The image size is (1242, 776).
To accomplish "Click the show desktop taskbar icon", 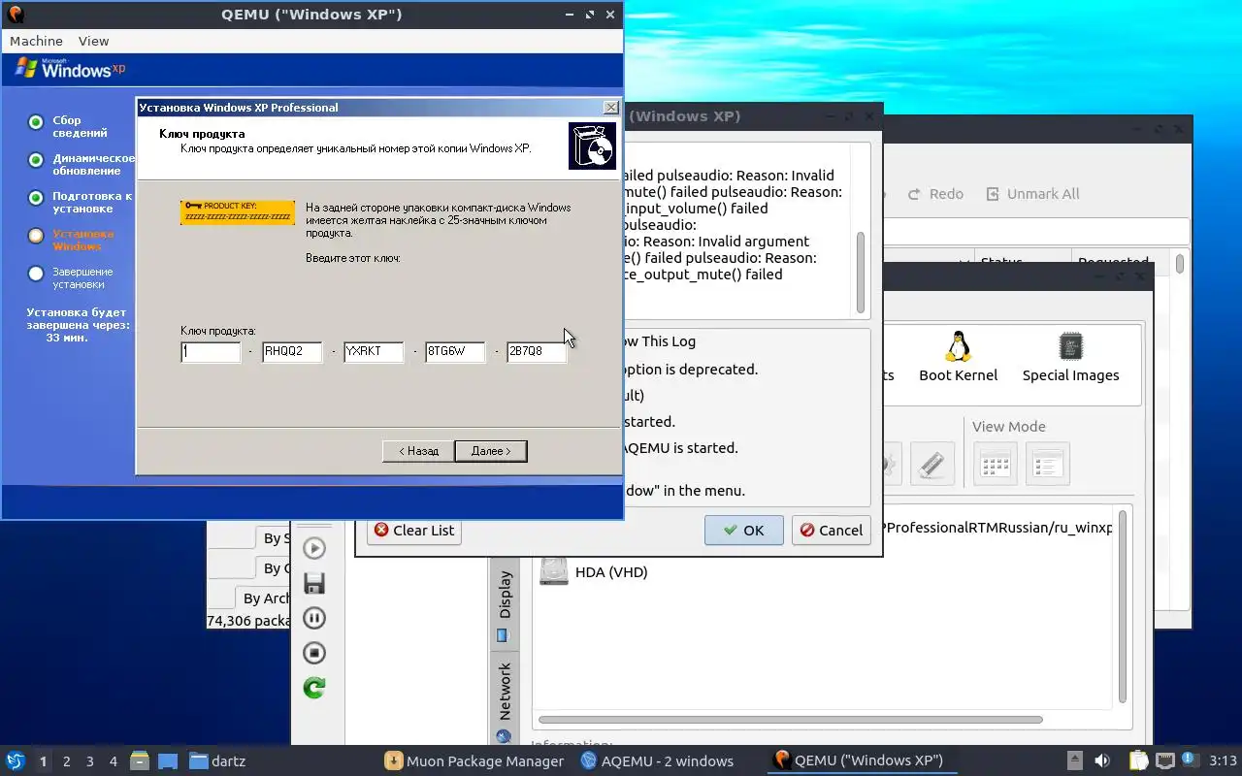I will click(x=168, y=760).
